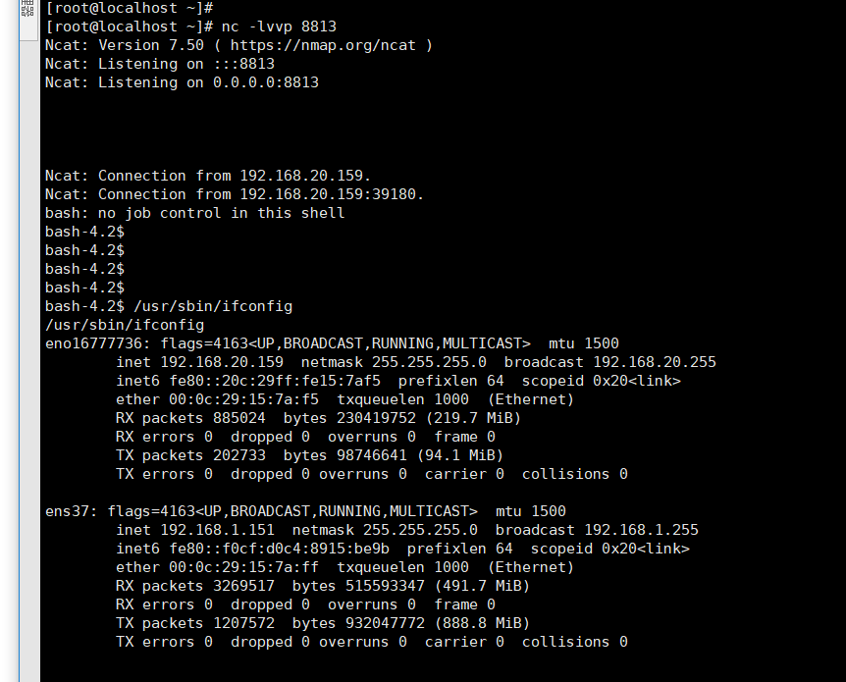The image size is (846, 682).
Task: Click the inet6 address fe80::f0cf:d0c4:8915:be9b
Action: [280, 549]
